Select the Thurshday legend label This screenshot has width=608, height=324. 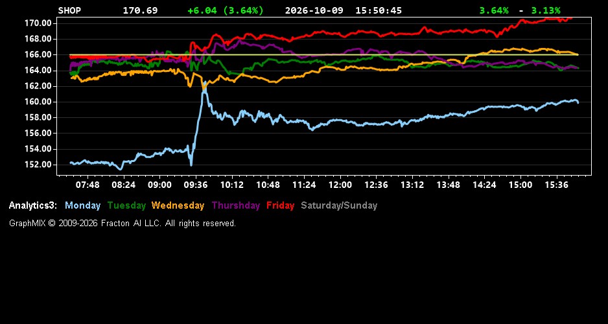coord(236,206)
